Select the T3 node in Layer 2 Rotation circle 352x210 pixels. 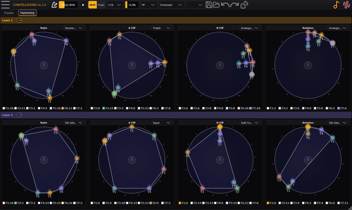point(279,177)
